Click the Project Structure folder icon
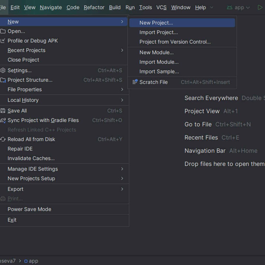Screen dimensions: 265x265 pyautogui.click(x=3, y=80)
